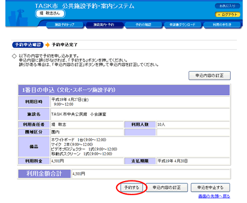Viewport: 247px width, 203px height.
Task: Click the TASK city buildings logo
Action: pos(18,18)
